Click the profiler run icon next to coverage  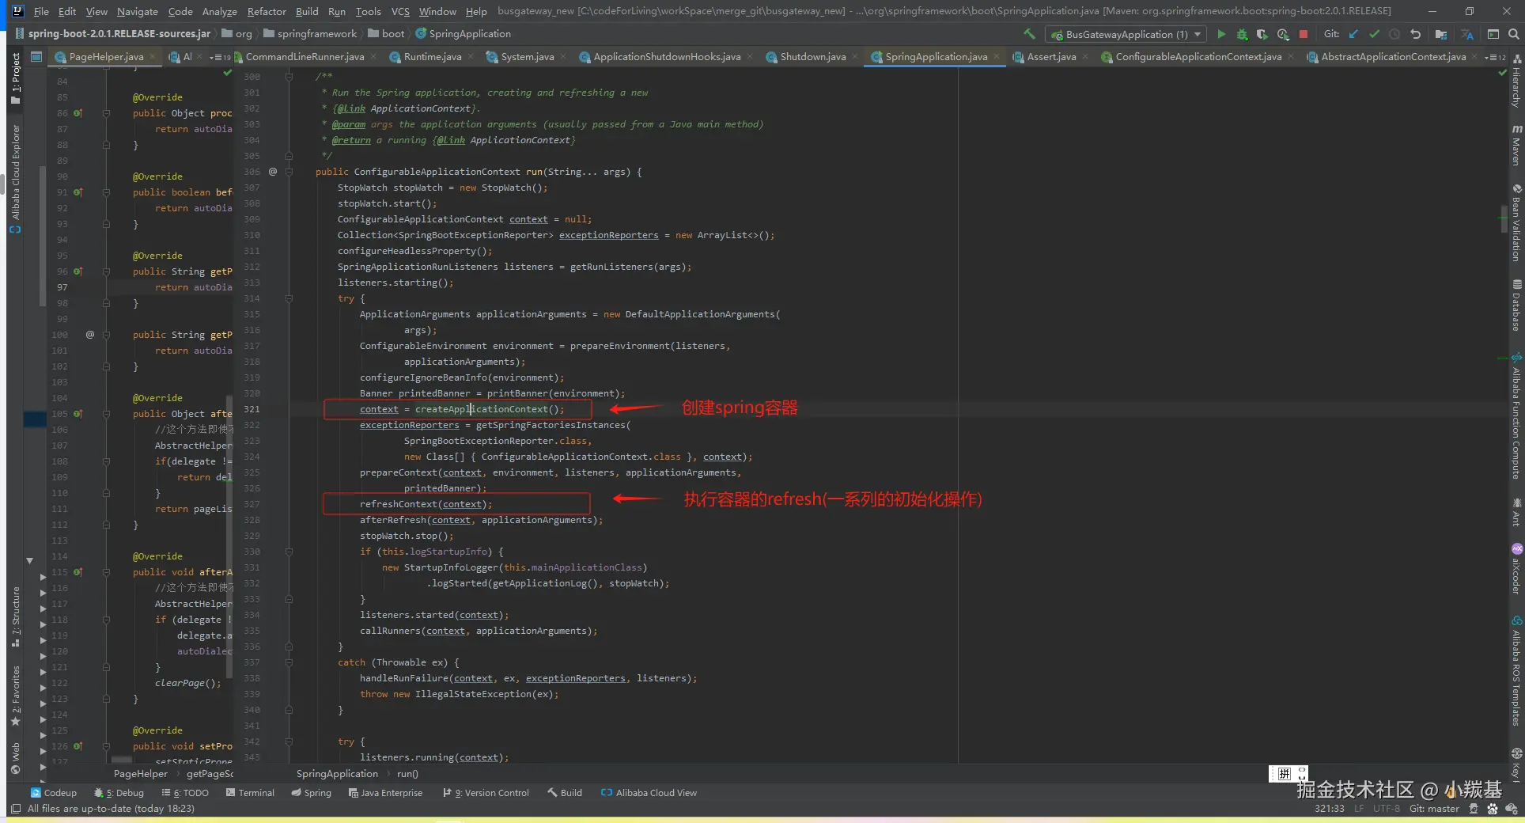click(x=1283, y=34)
